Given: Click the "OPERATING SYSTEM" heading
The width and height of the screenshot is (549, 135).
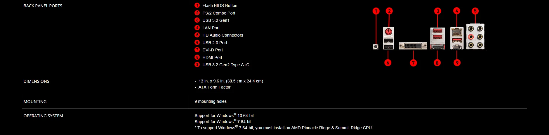Looking at the screenshot, I should (43, 116).
